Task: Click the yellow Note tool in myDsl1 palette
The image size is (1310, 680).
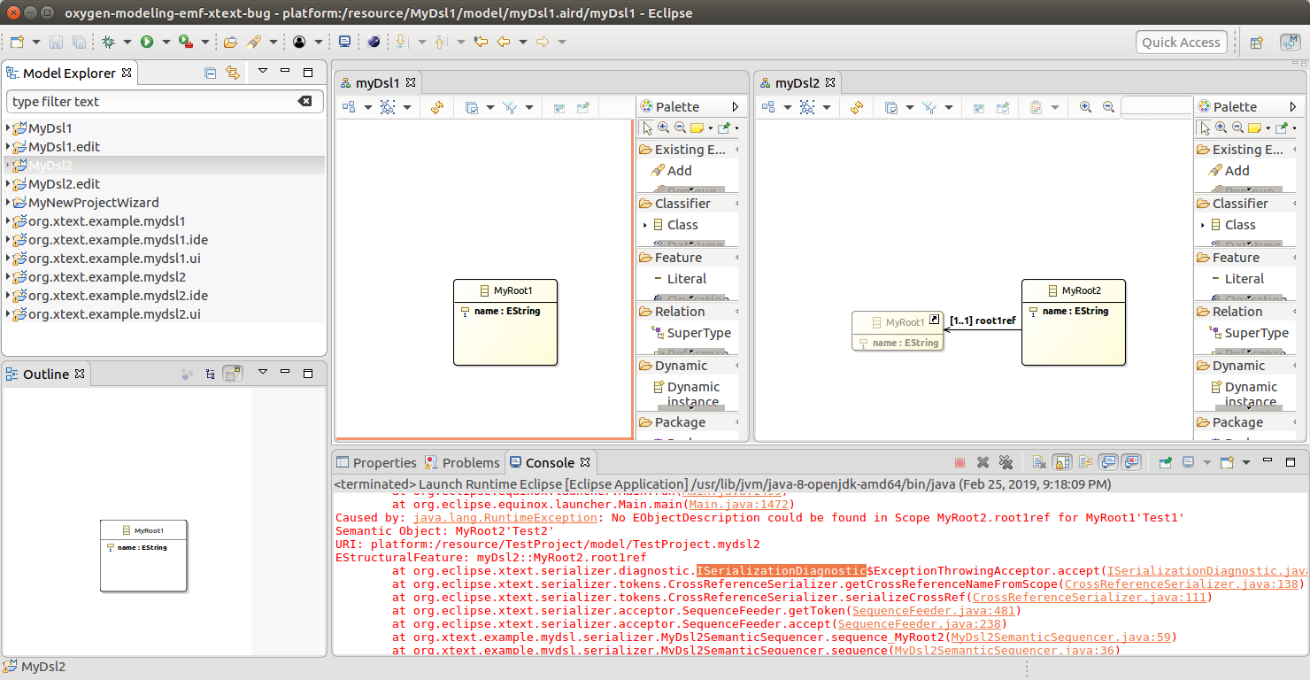Action: click(x=697, y=128)
